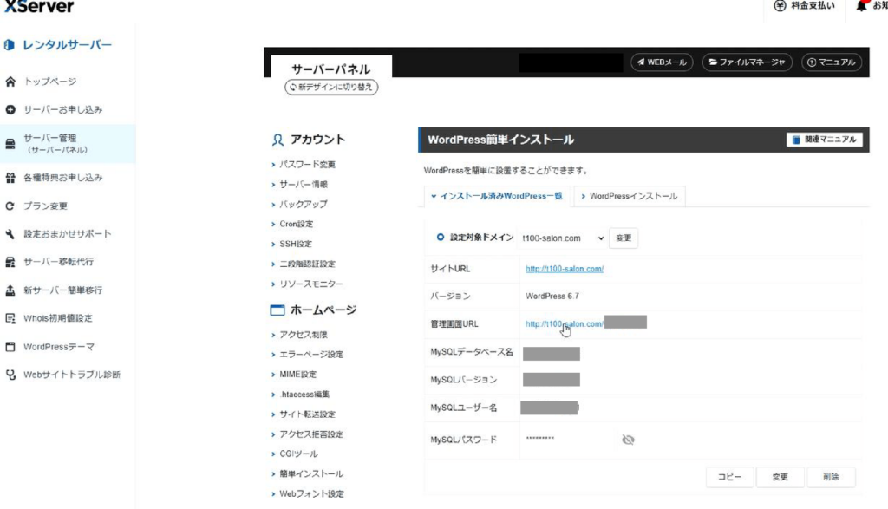Open アクセス制限 menu item

coord(303,335)
